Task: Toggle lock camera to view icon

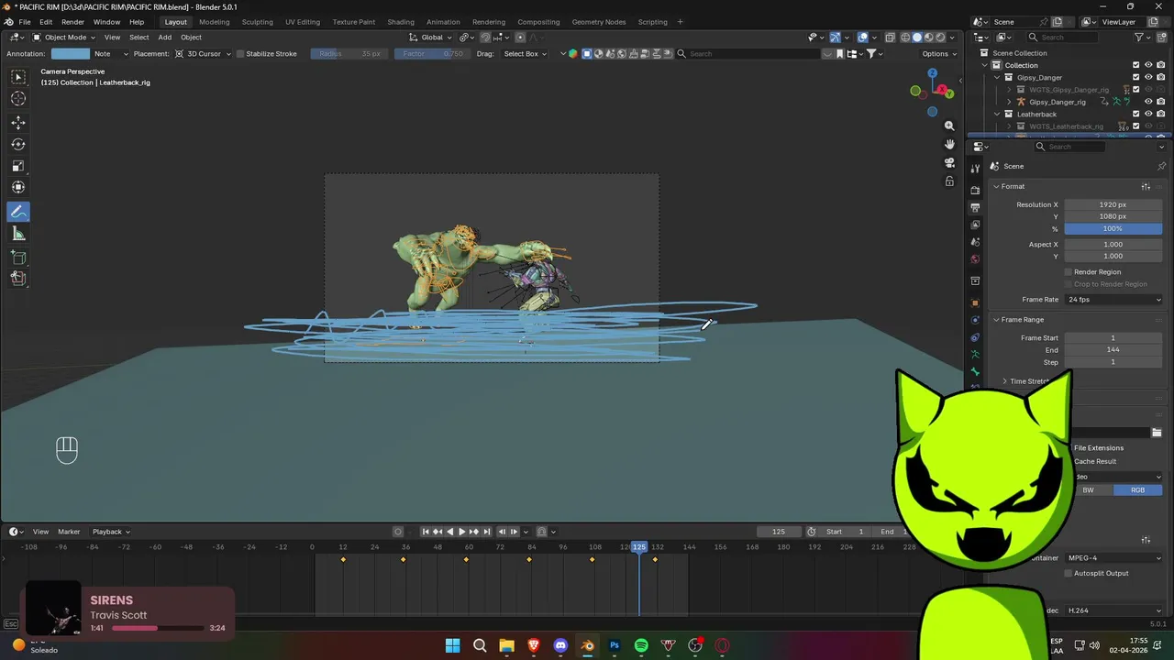Action: click(x=949, y=181)
